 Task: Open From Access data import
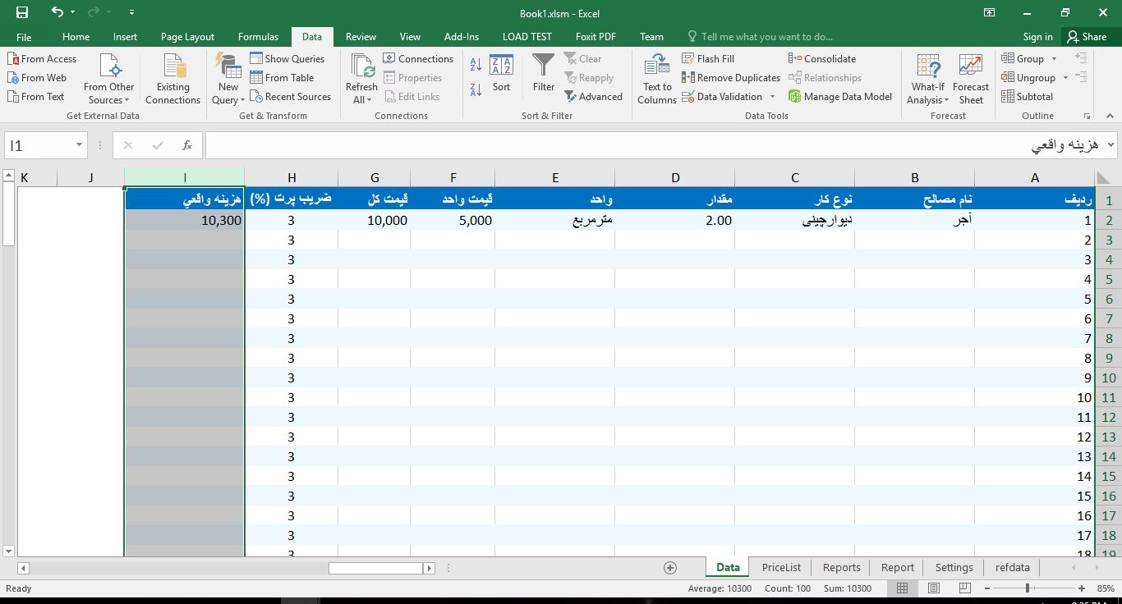(x=42, y=59)
